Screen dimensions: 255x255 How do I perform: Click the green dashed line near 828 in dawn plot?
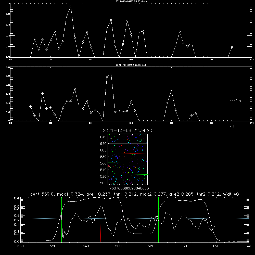click(x=81, y=30)
